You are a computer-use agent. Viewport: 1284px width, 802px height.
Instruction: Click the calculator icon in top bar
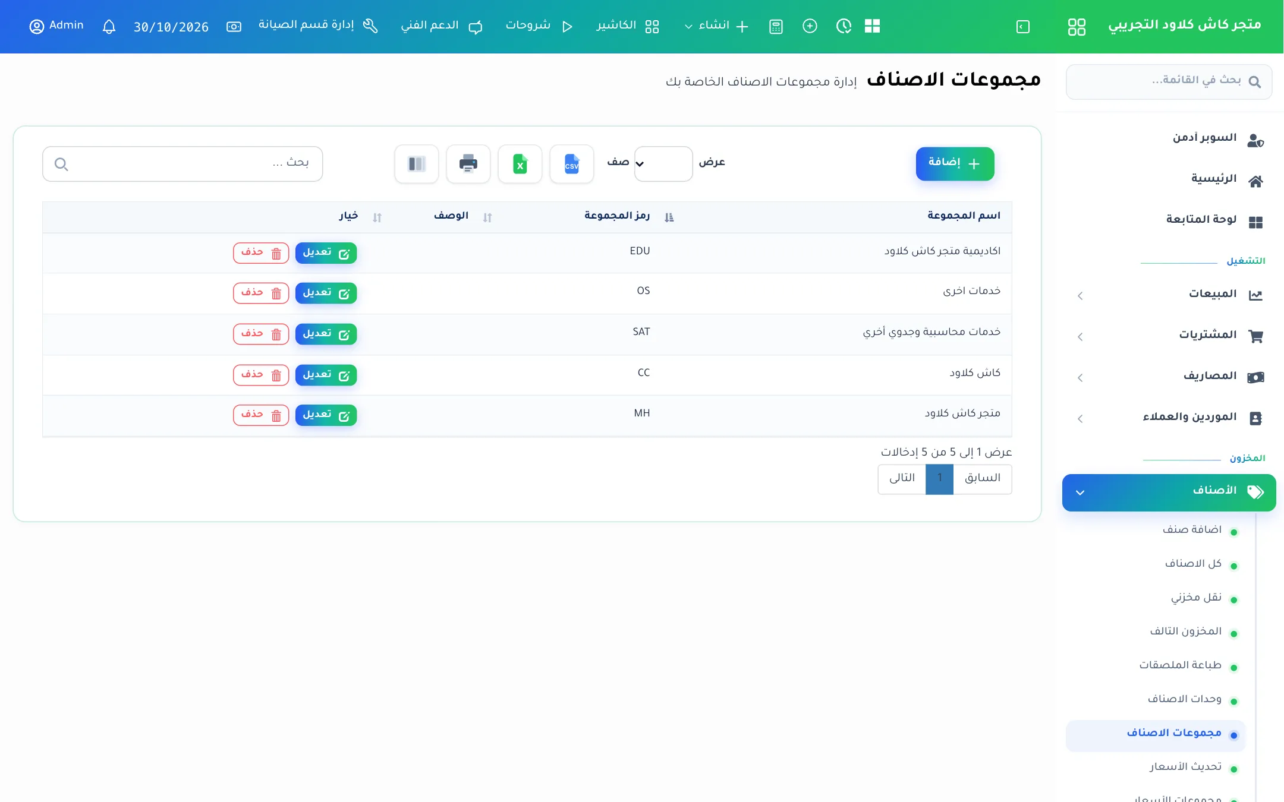(776, 27)
